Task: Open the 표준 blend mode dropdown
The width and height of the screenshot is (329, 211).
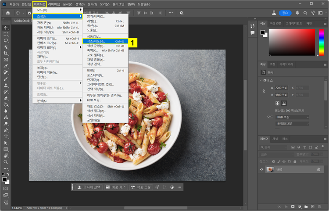Action: (x=276, y=154)
